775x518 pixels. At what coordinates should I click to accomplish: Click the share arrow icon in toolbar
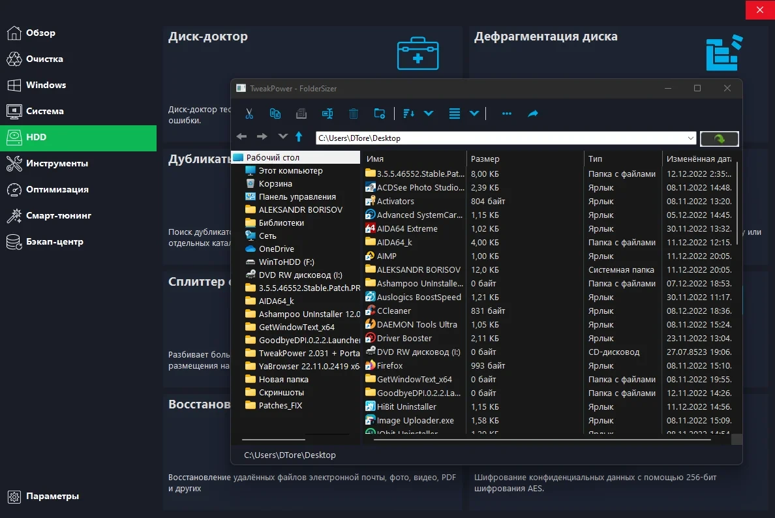coord(533,114)
